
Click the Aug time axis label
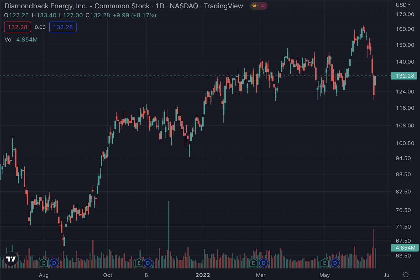click(x=44, y=275)
